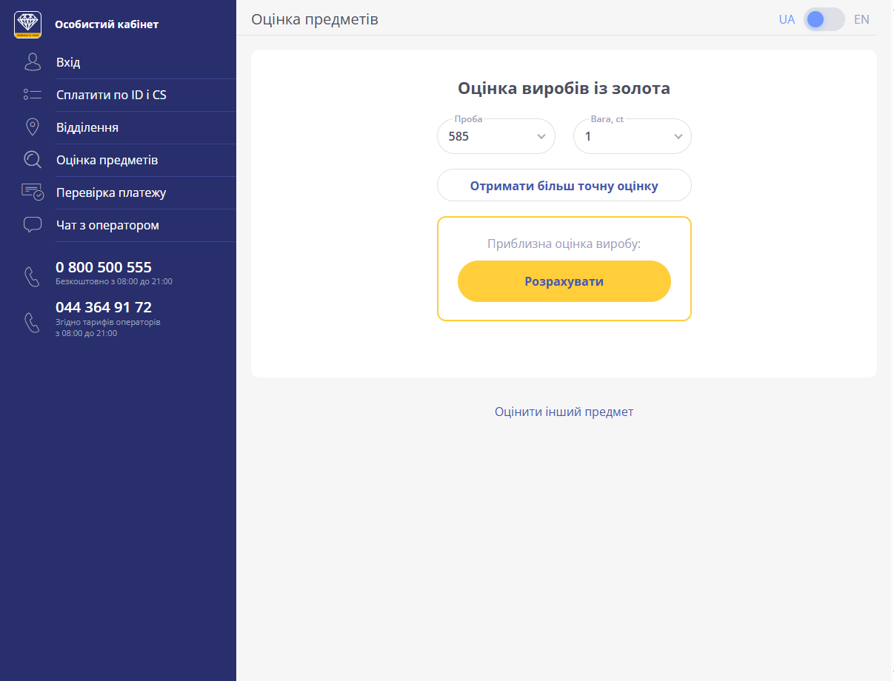Expand the Вага weight dropdown
Image resolution: width=894 pixels, height=681 pixels.
click(x=632, y=136)
